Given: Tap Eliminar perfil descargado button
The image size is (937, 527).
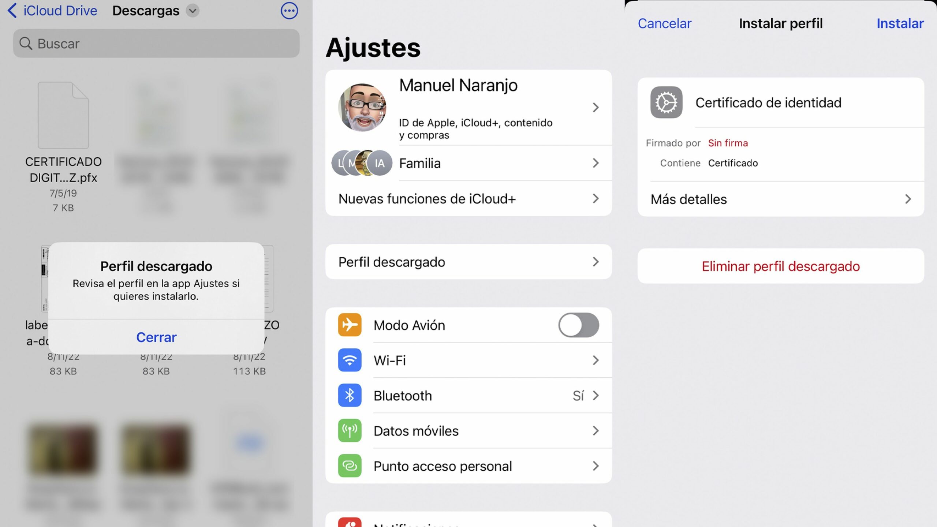Looking at the screenshot, I should (x=781, y=266).
